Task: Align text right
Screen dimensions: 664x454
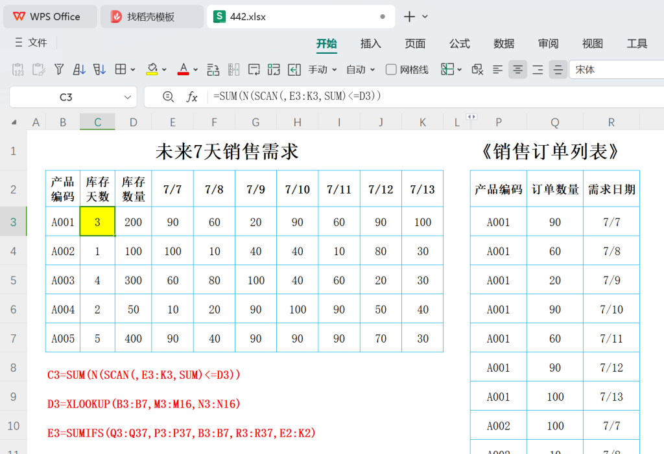Action: tap(538, 69)
